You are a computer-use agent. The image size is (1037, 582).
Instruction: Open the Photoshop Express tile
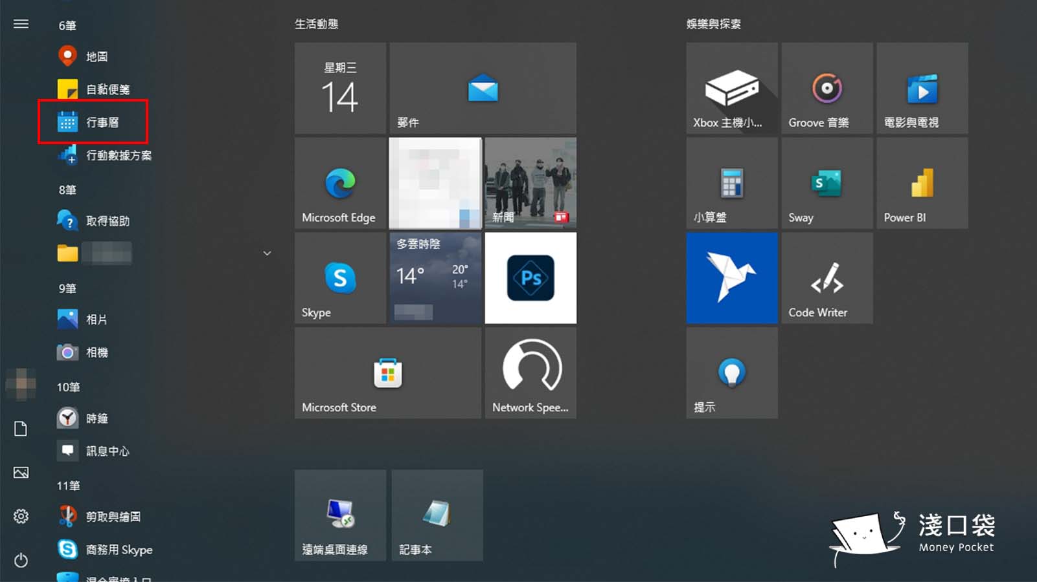(530, 278)
